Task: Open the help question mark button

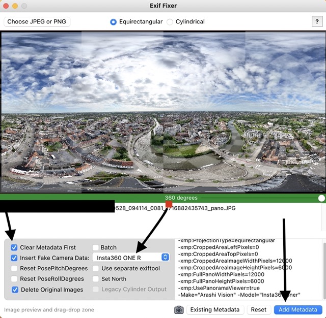Action: [315, 21]
